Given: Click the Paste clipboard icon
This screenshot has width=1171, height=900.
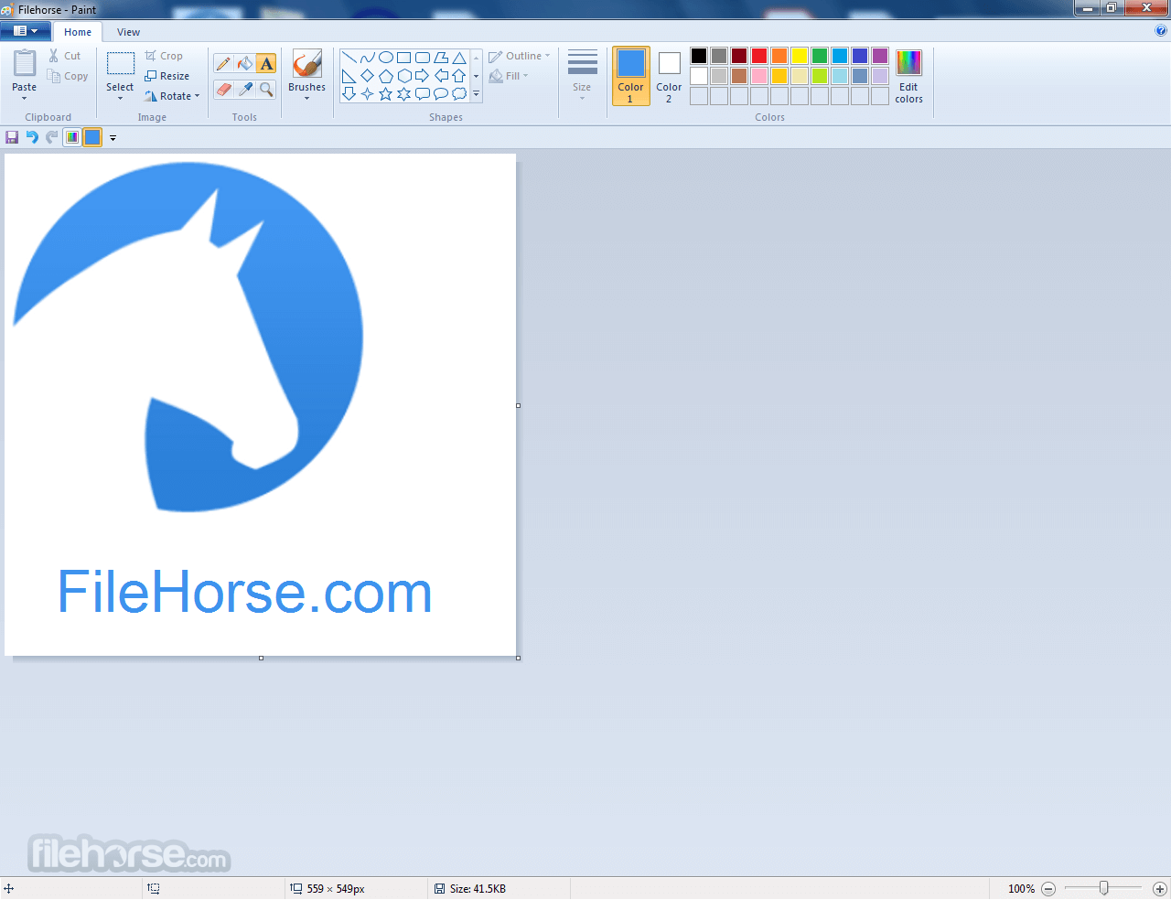Looking at the screenshot, I should [x=25, y=64].
